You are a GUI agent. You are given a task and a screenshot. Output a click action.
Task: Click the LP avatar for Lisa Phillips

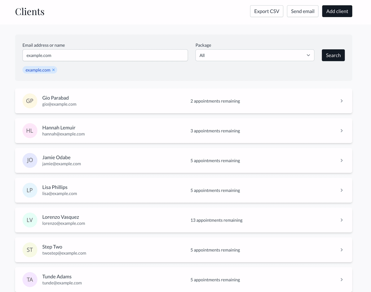point(30,190)
